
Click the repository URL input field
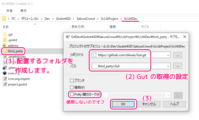pyautogui.click(x=131, y=55)
